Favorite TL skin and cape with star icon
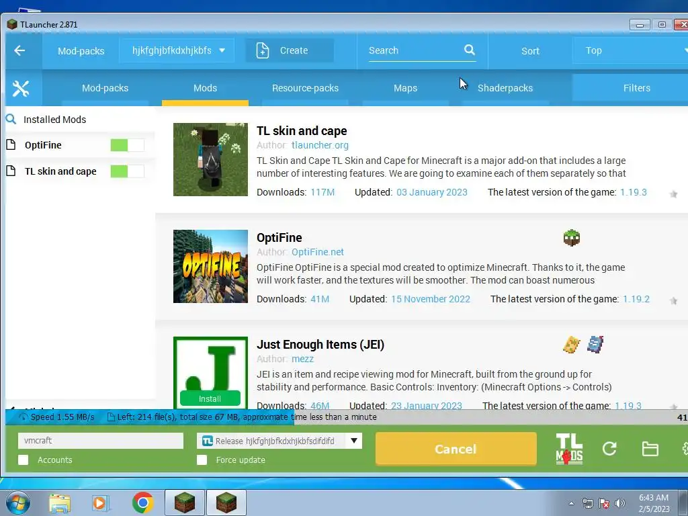This screenshot has height=516, width=688. pos(673,194)
